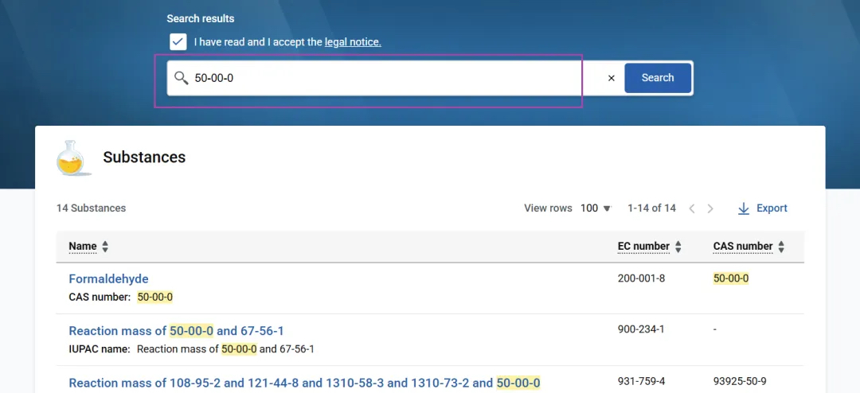Uncheck the legal notice acceptance checkbox
860x393 pixels.
pyautogui.click(x=178, y=41)
